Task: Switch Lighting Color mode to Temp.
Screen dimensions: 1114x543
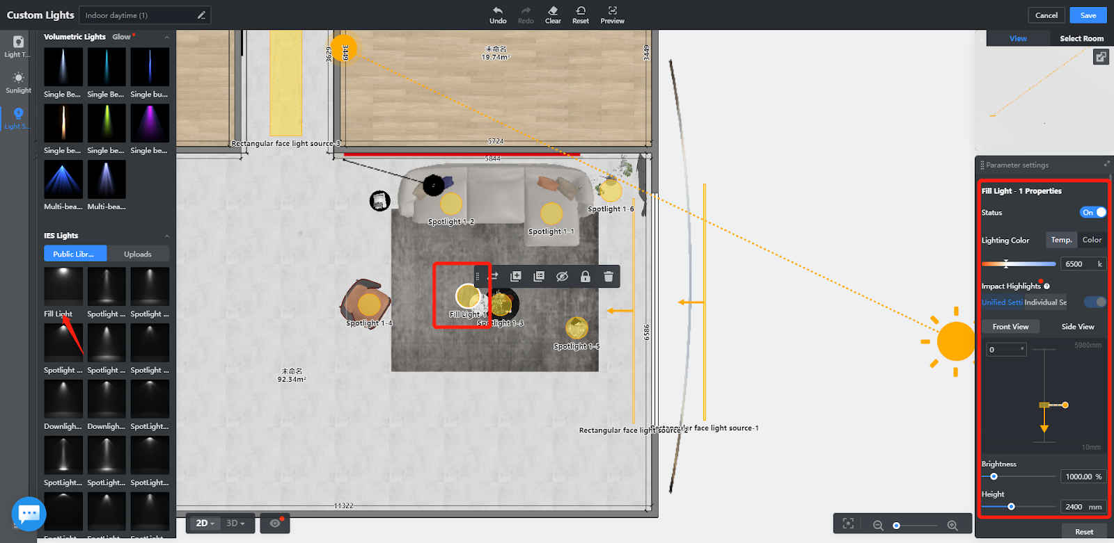Action: pyautogui.click(x=1061, y=240)
